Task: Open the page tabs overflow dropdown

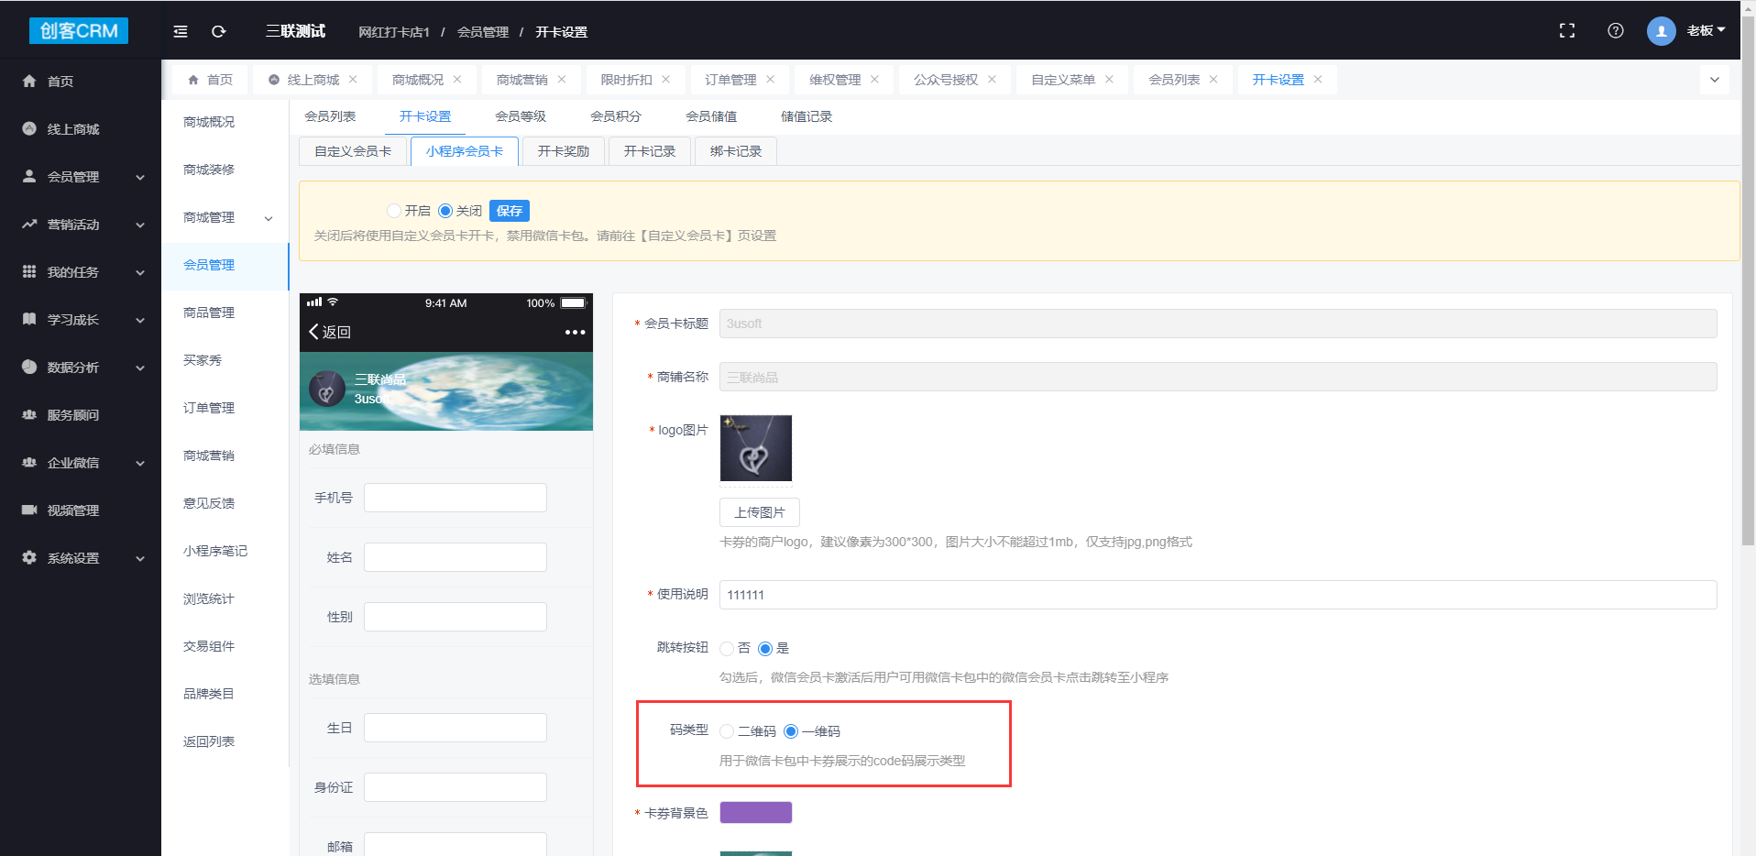Action: click(1715, 80)
